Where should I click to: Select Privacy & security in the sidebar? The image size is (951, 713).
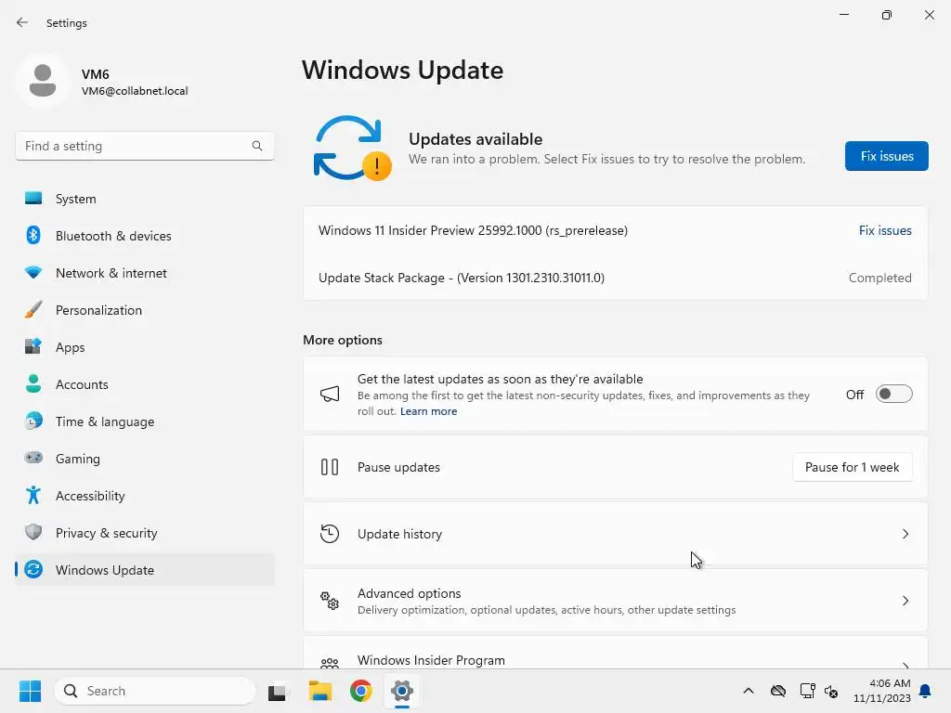point(145,532)
